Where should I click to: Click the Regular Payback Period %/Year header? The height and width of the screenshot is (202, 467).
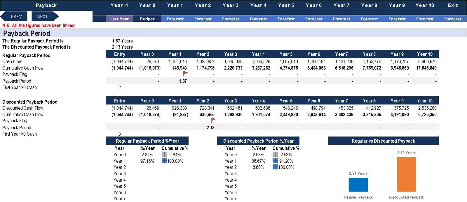[x=147, y=141]
